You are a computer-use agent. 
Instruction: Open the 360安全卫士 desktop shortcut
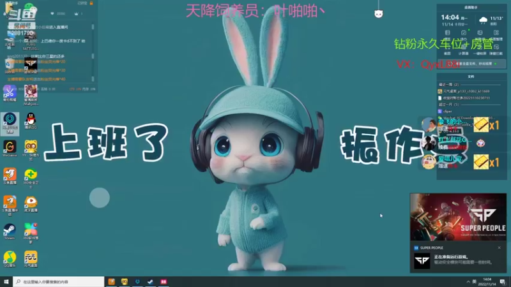click(x=31, y=179)
